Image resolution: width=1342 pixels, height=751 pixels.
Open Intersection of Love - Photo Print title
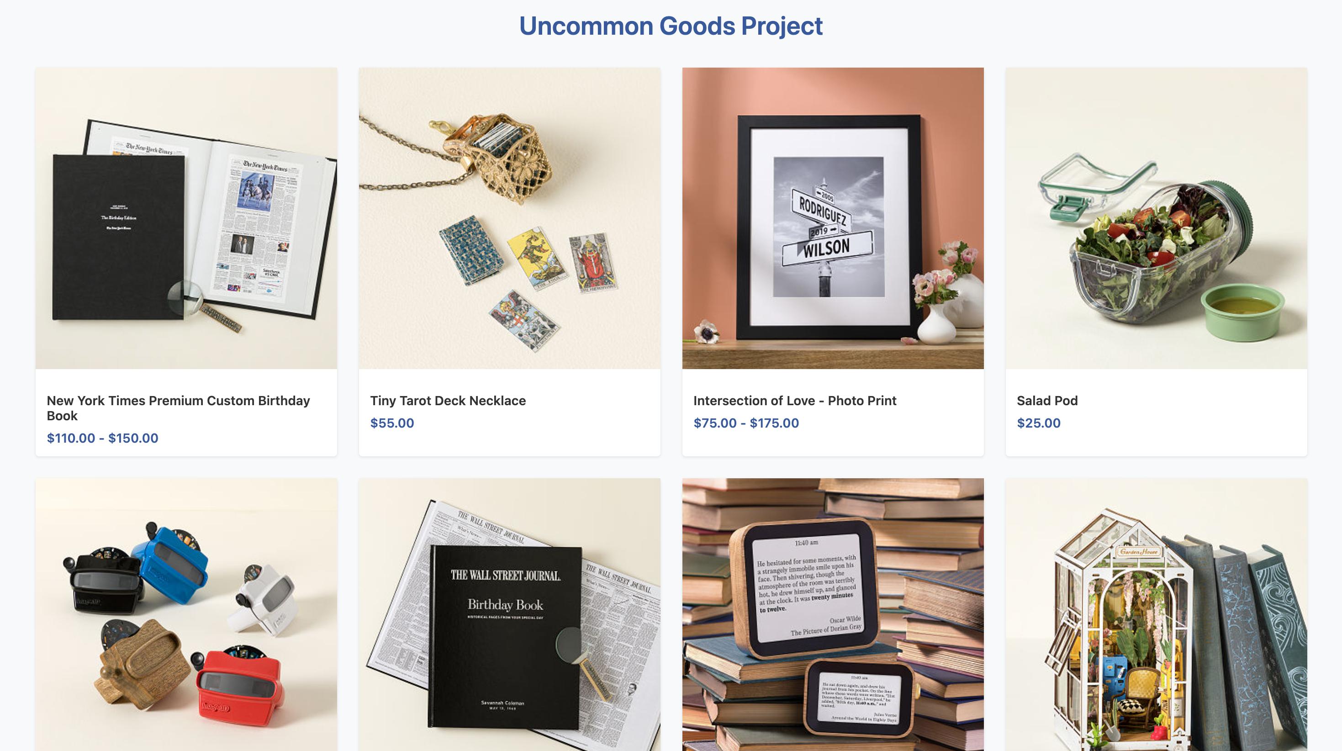794,401
